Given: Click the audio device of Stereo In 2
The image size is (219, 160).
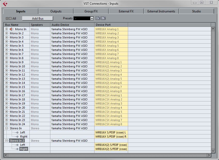Looking at the screenshot, I should (x=72, y=141).
